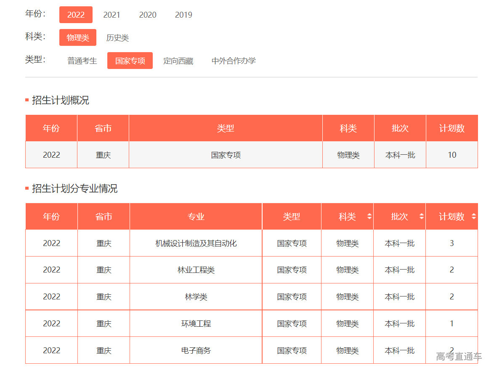Confirm the 国家专项 type filter
The width and height of the screenshot is (494, 373).
point(130,61)
